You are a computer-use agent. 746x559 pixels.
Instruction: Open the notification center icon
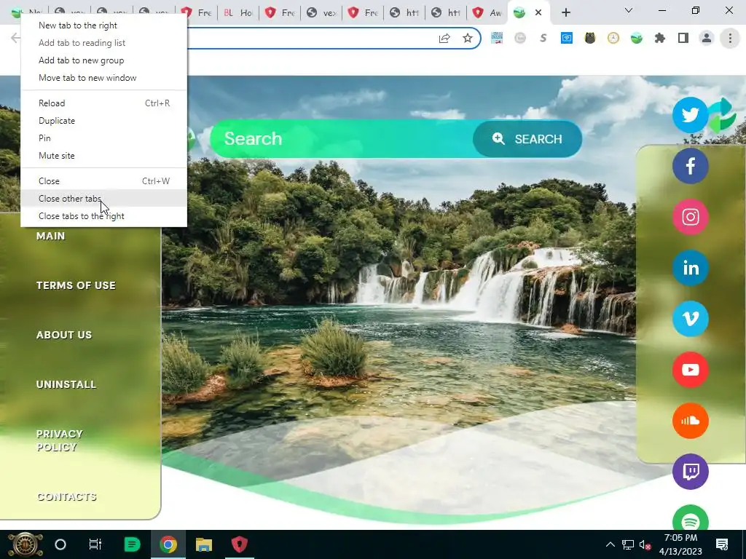(x=722, y=544)
